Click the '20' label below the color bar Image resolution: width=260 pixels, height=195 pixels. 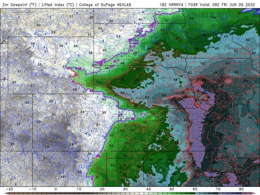[102, 189]
